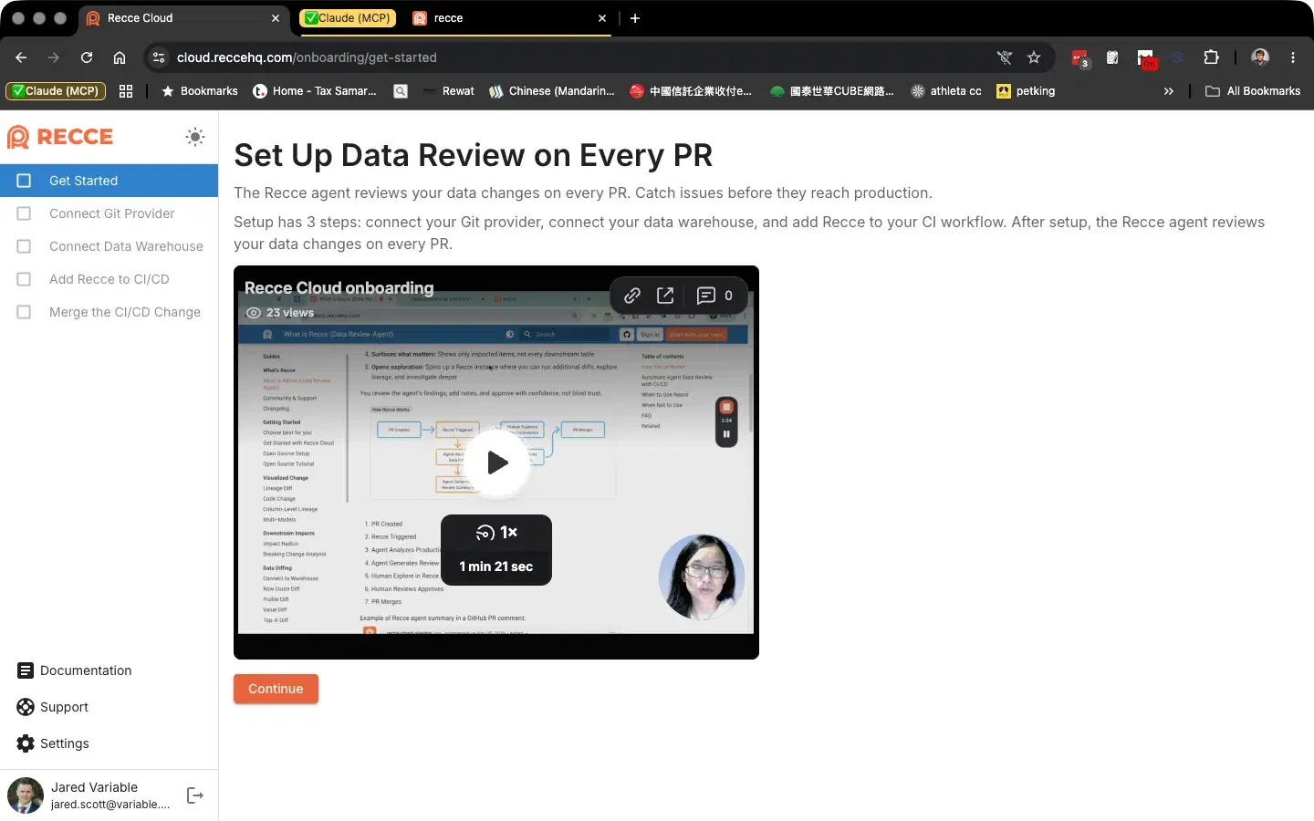Reload the current page
This screenshot has height=821, width=1314.
click(x=87, y=57)
